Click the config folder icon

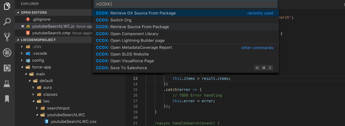28,60
